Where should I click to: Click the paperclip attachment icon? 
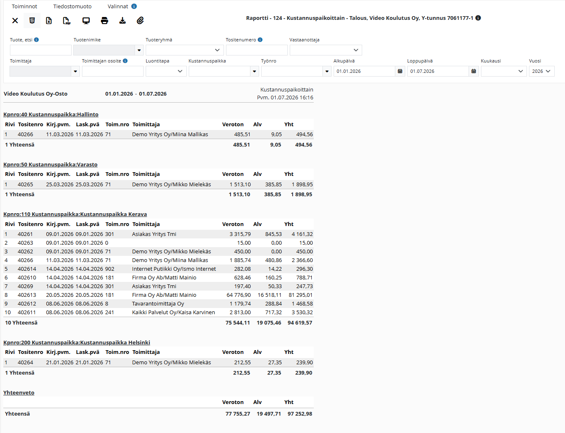click(x=140, y=20)
